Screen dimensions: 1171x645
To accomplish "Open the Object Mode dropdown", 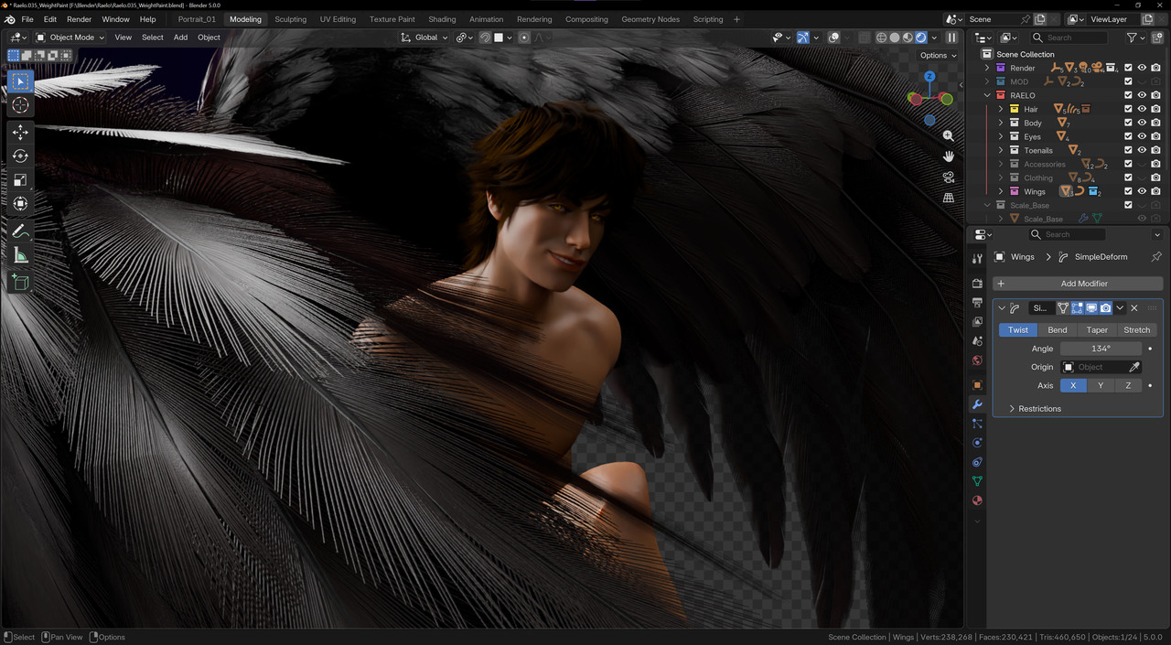I will click(70, 38).
